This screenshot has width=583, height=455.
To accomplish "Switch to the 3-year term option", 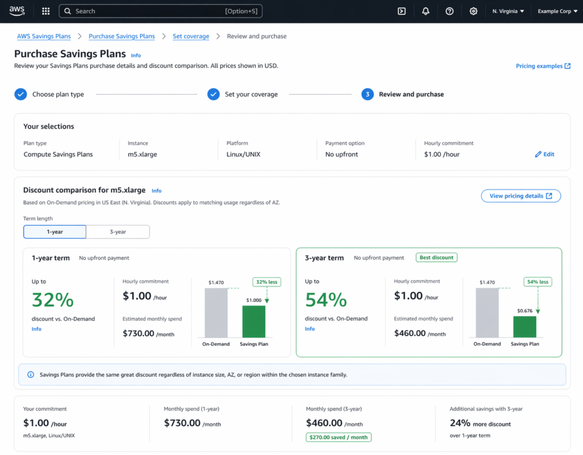I will point(118,232).
